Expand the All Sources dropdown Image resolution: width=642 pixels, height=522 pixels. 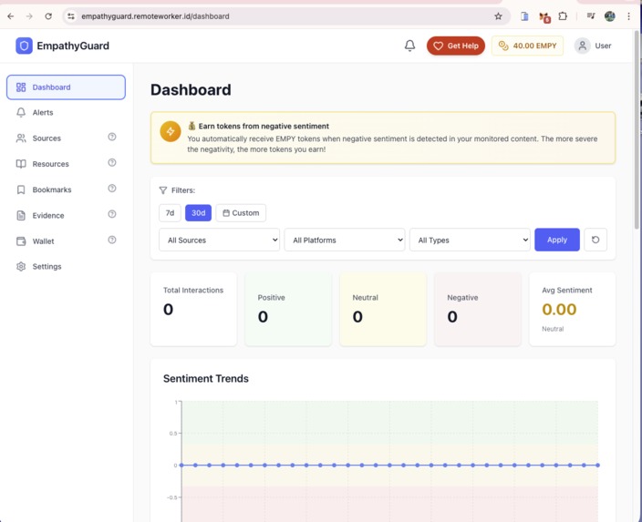pos(220,240)
